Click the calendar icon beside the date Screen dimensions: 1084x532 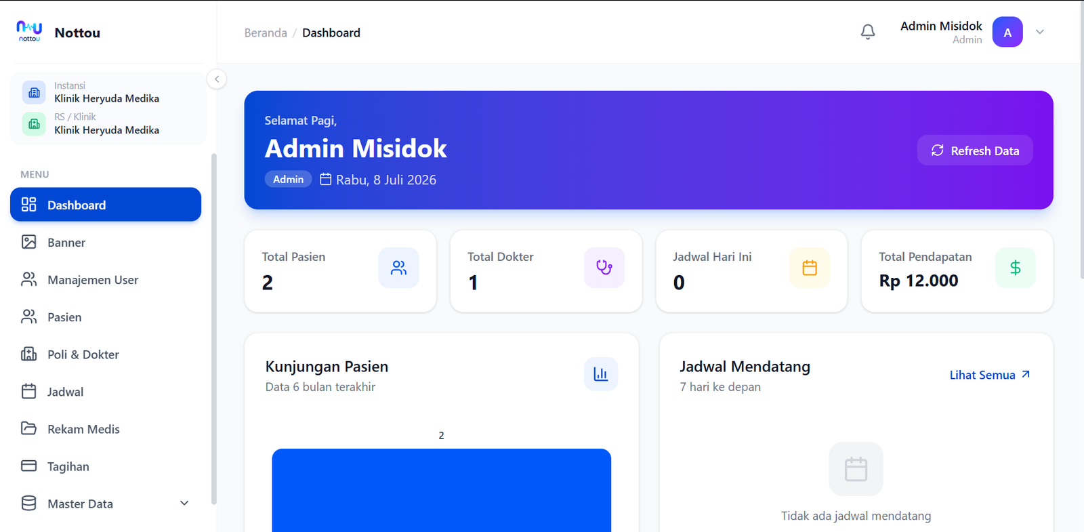(x=326, y=179)
